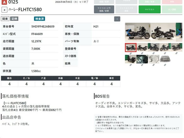Collapse the panel using the < arrow button
The image size is (184, 138).
coord(117,19)
